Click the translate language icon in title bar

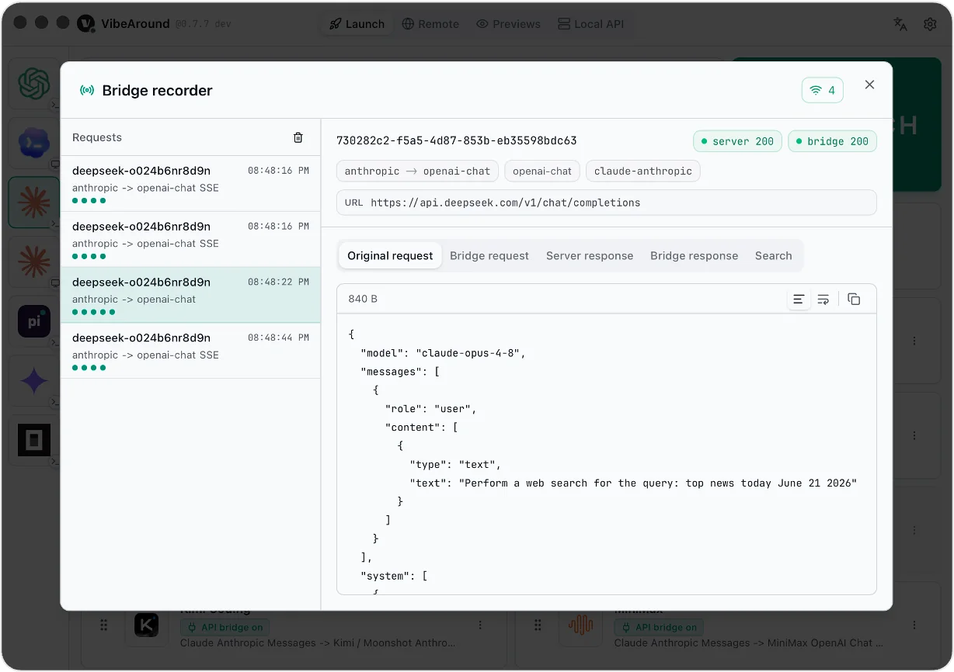pyautogui.click(x=900, y=24)
